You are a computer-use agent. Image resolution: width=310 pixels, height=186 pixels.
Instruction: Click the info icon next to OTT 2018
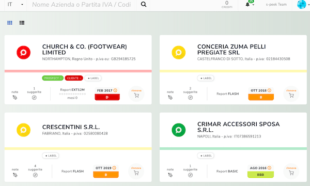point(269,90)
